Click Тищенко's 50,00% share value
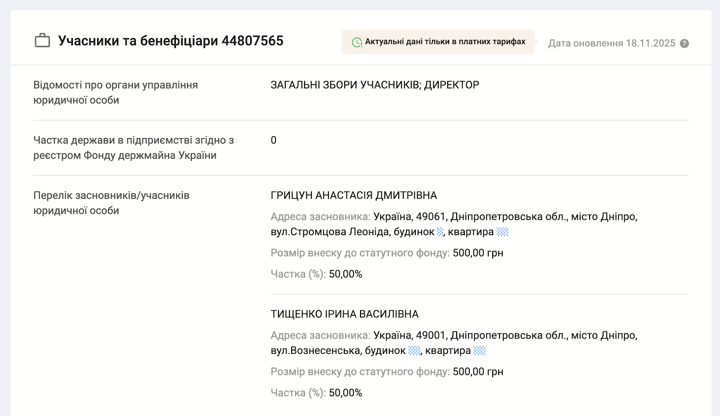The height and width of the screenshot is (416, 720). tap(345, 393)
